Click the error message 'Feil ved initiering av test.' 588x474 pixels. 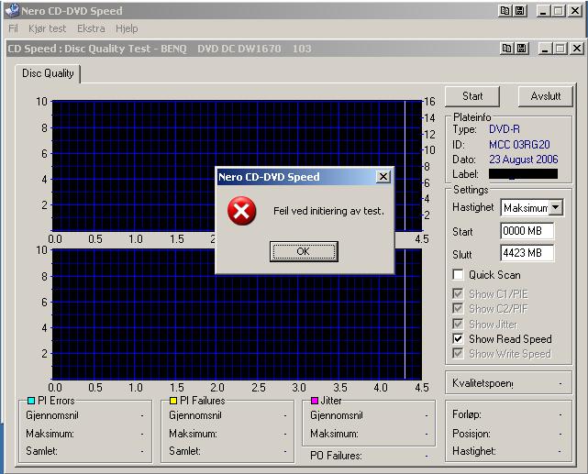click(x=328, y=211)
